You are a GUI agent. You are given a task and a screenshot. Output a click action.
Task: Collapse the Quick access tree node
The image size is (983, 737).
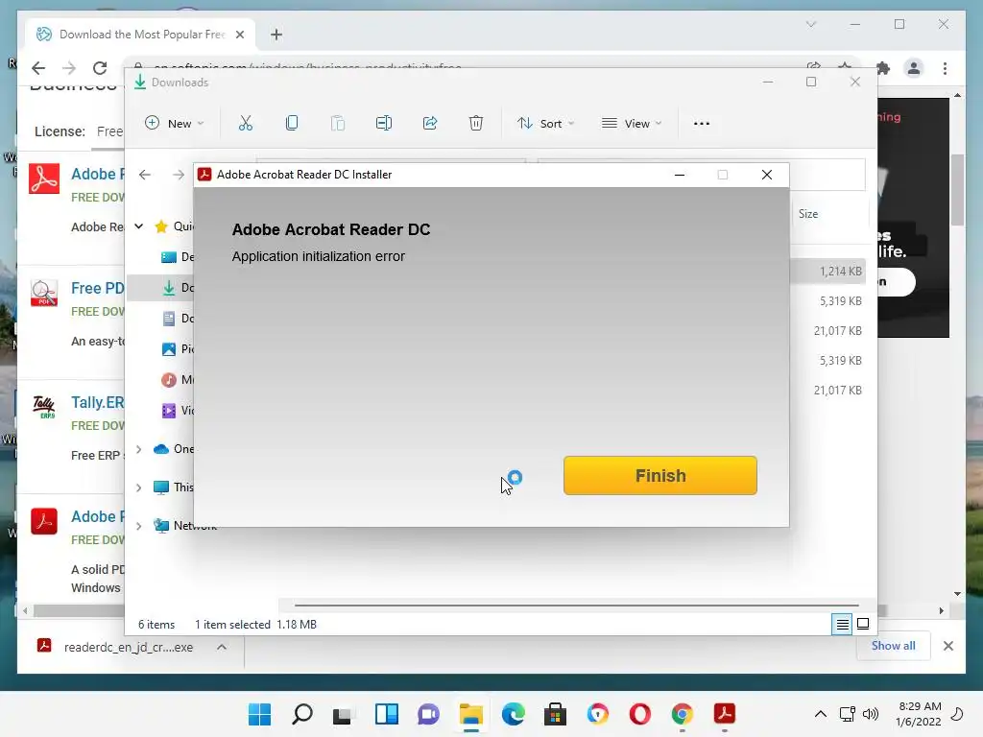coord(139,226)
